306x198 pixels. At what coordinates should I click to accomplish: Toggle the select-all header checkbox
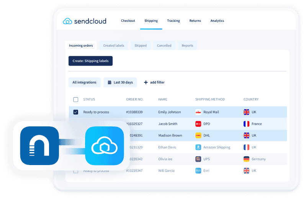click(x=76, y=100)
